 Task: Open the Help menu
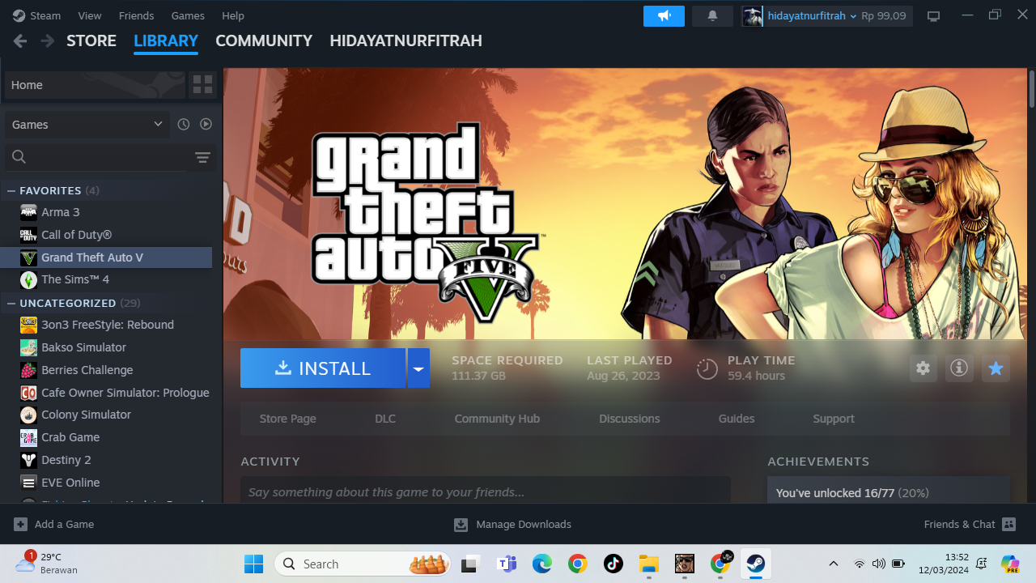click(x=233, y=15)
